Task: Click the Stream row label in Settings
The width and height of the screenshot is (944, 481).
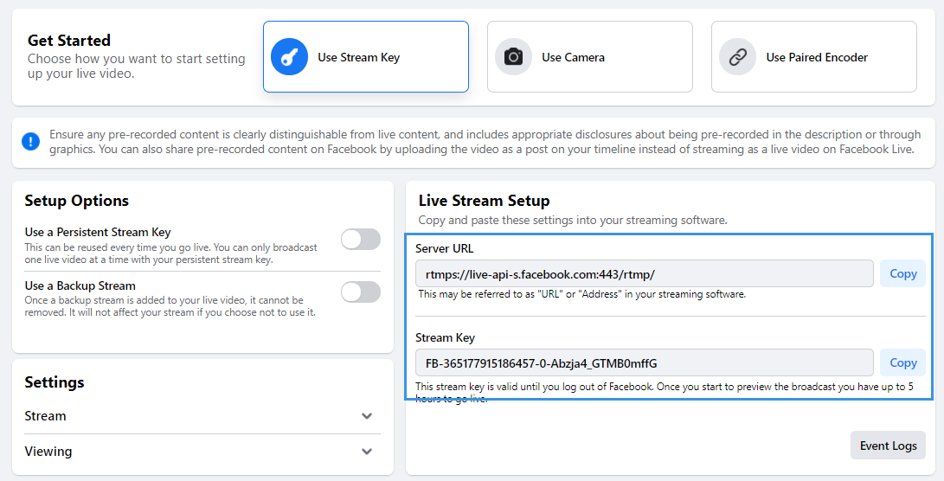Action: tap(45, 416)
